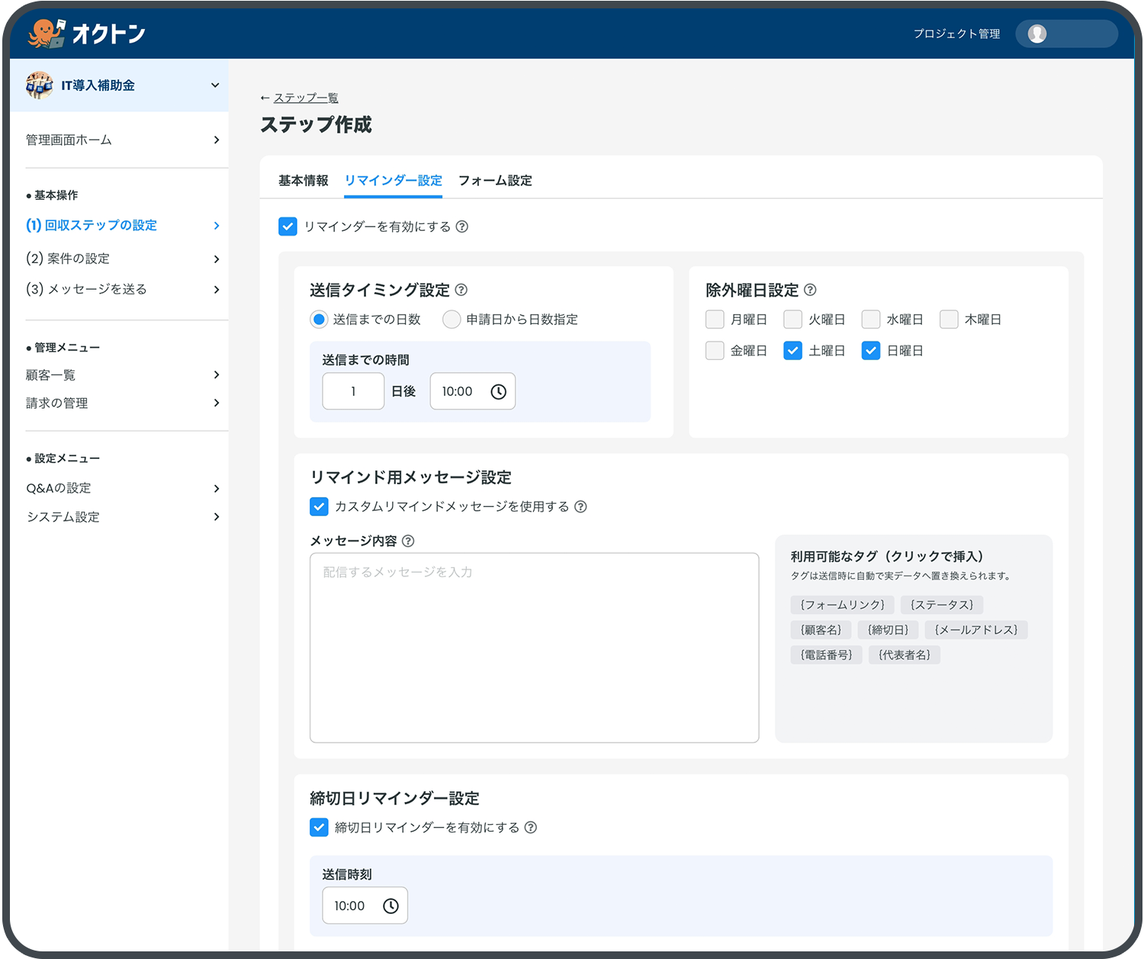Click help icon beside 送信タイミング設定
The width and height of the screenshot is (1144, 959).
[x=461, y=290]
